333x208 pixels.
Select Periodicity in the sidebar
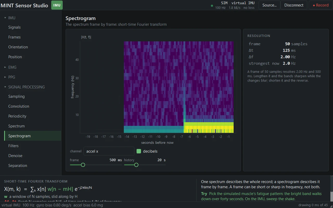pyautogui.click(x=33, y=116)
